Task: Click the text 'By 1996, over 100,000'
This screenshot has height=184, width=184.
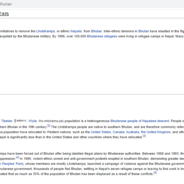Action: 69,36
